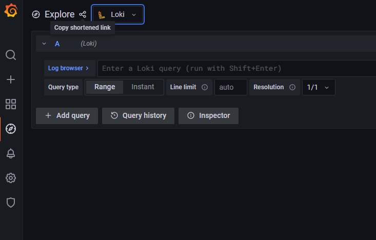
Task: Expand the Log browser
Action: point(70,68)
